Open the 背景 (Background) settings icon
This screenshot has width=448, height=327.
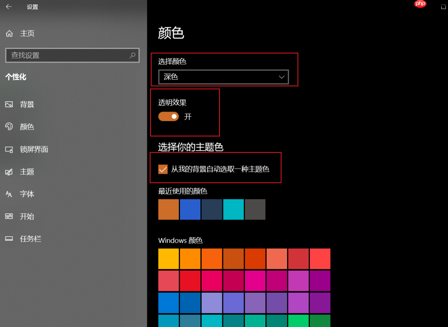pyautogui.click(x=10, y=105)
